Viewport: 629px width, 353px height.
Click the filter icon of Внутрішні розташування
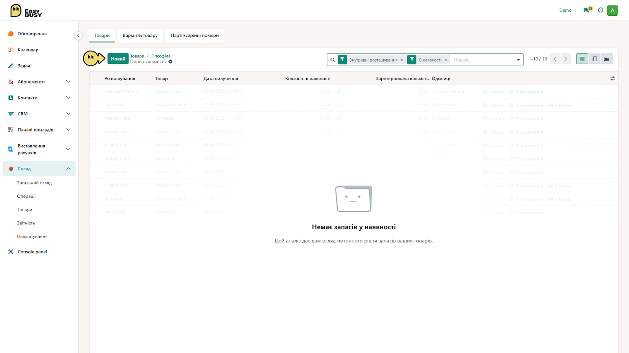pos(342,60)
